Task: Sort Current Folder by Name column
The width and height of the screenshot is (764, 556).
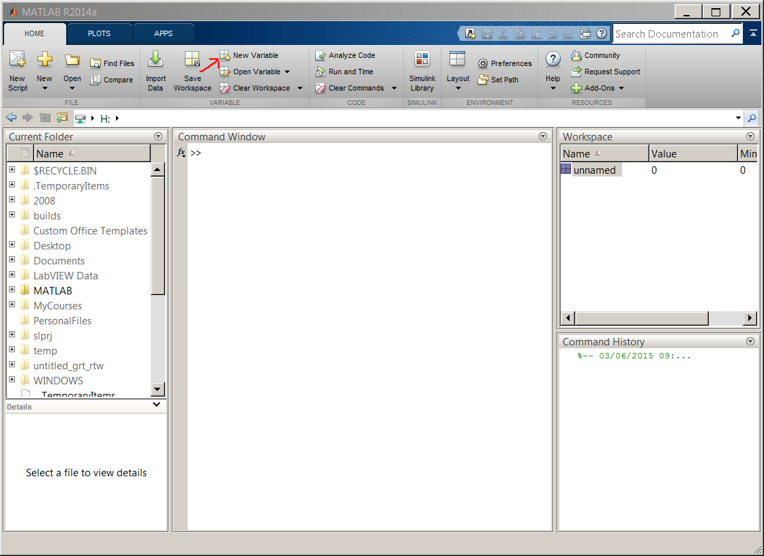Action: tap(92, 153)
